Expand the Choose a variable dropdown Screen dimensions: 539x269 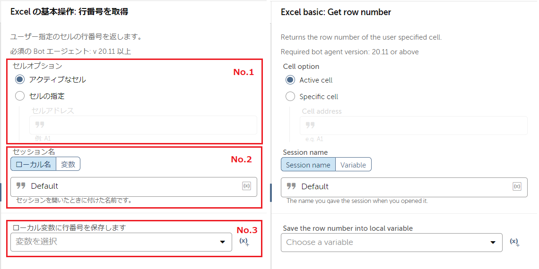tap(391, 242)
